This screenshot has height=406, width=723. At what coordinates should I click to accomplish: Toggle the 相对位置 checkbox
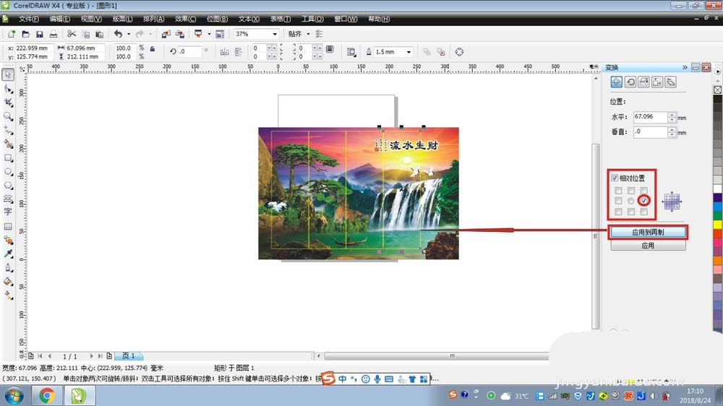615,178
